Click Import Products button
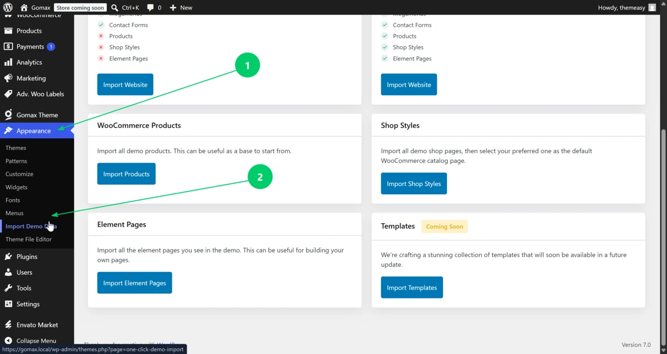 [x=126, y=174]
